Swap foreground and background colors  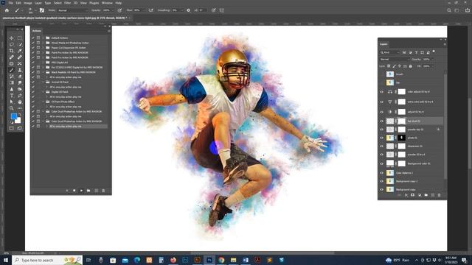(20, 114)
